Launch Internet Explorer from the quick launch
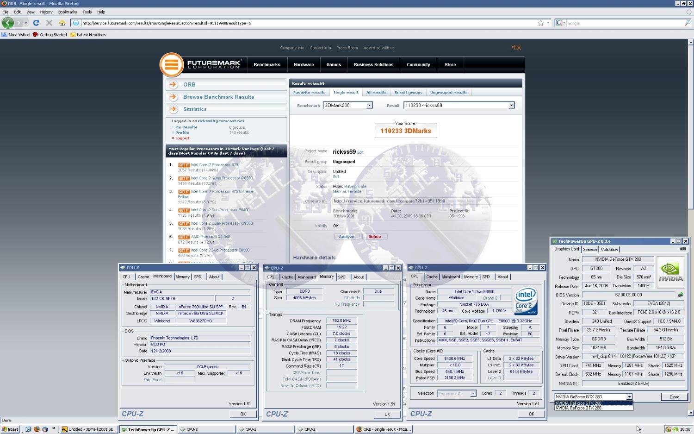Image resolution: width=694 pixels, height=434 pixels. click(x=28, y=429)
